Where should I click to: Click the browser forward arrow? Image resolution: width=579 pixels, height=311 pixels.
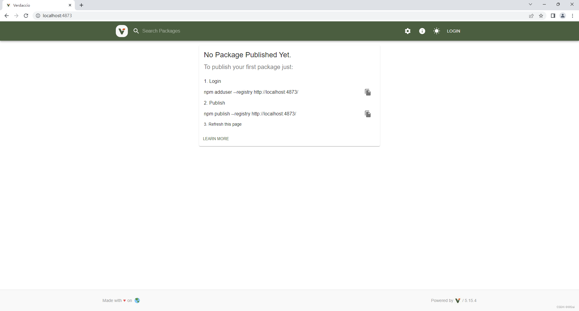click(16, 16)
